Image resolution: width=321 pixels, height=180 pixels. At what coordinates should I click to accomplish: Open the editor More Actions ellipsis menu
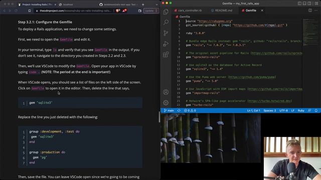tap(316, 10)
